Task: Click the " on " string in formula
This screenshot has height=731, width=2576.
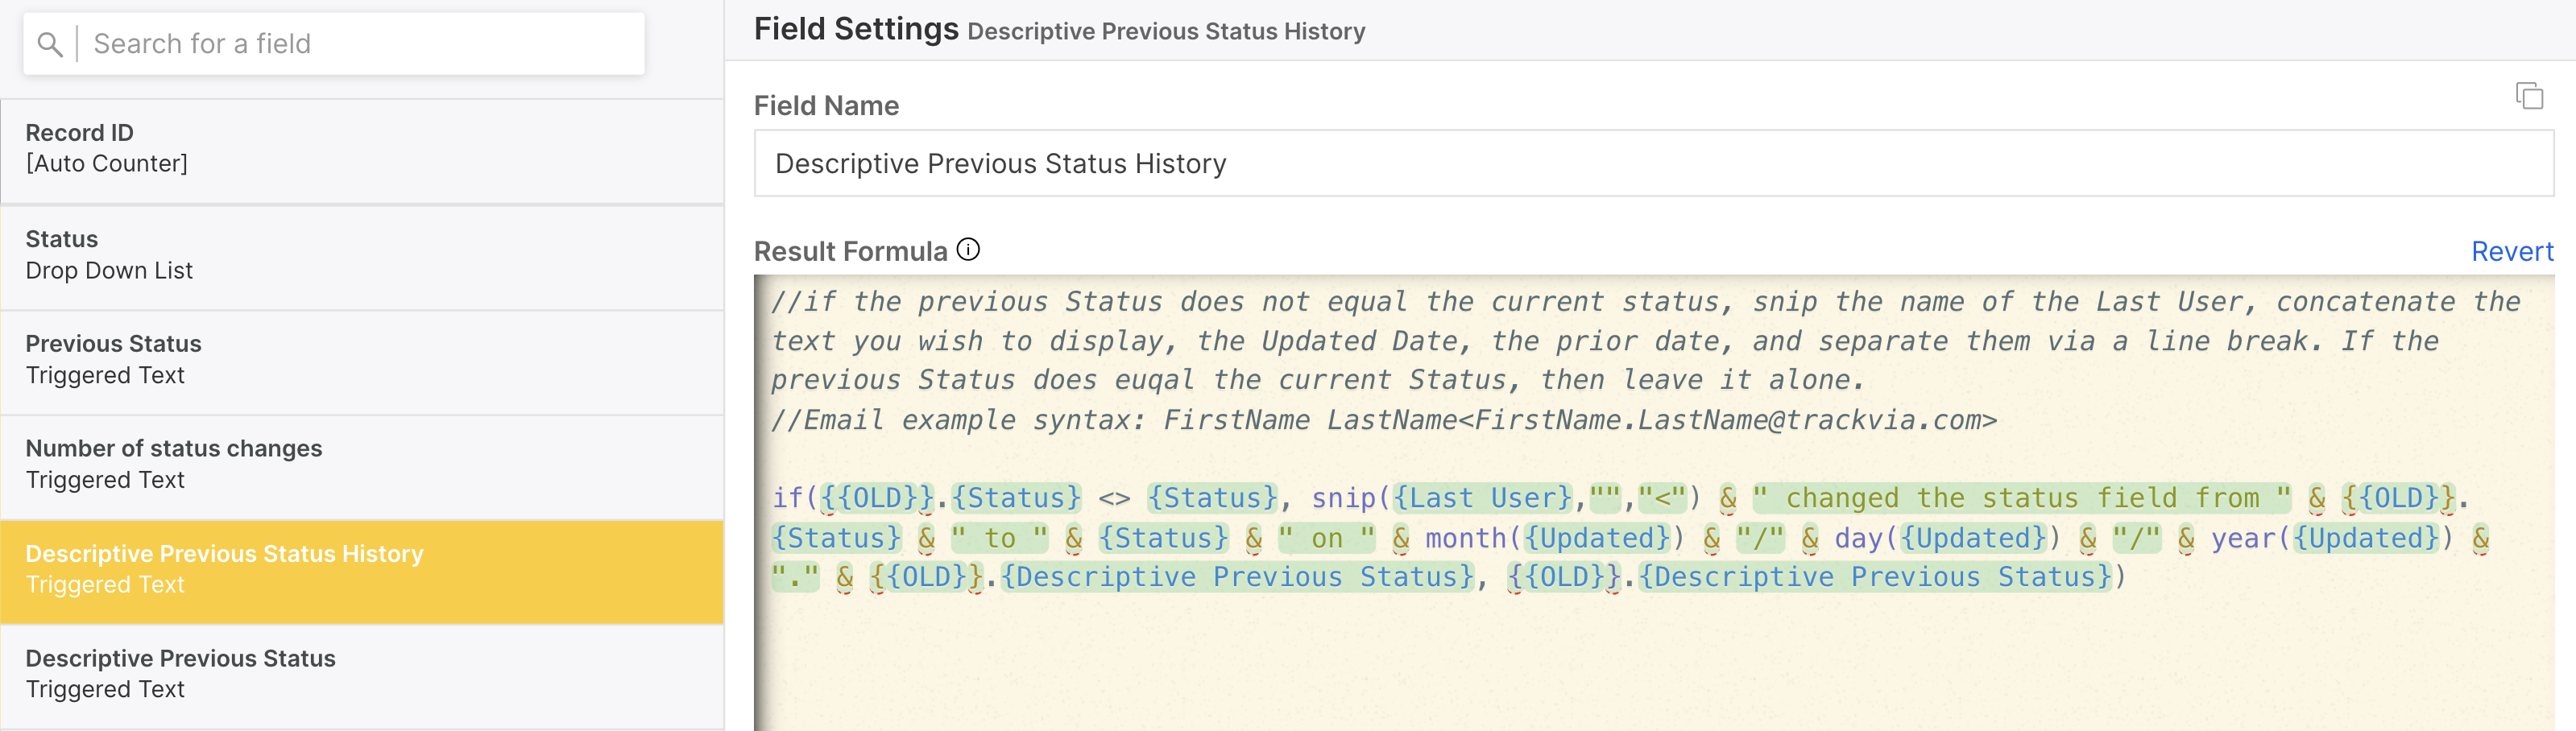Action: pos(1327,538)
